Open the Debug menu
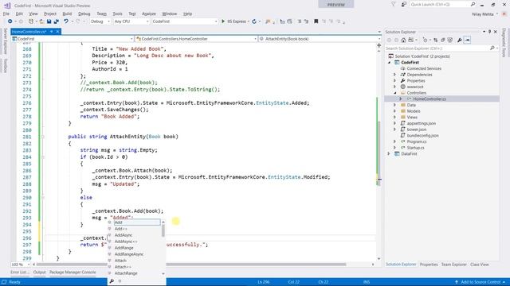 tap(84, 14)
